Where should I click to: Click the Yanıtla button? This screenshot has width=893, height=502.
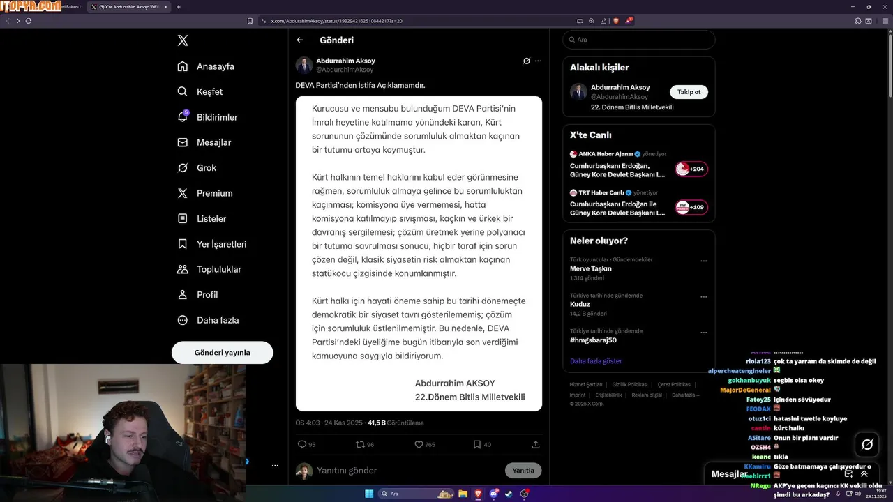pyautogui.click(x=523, y=471)
